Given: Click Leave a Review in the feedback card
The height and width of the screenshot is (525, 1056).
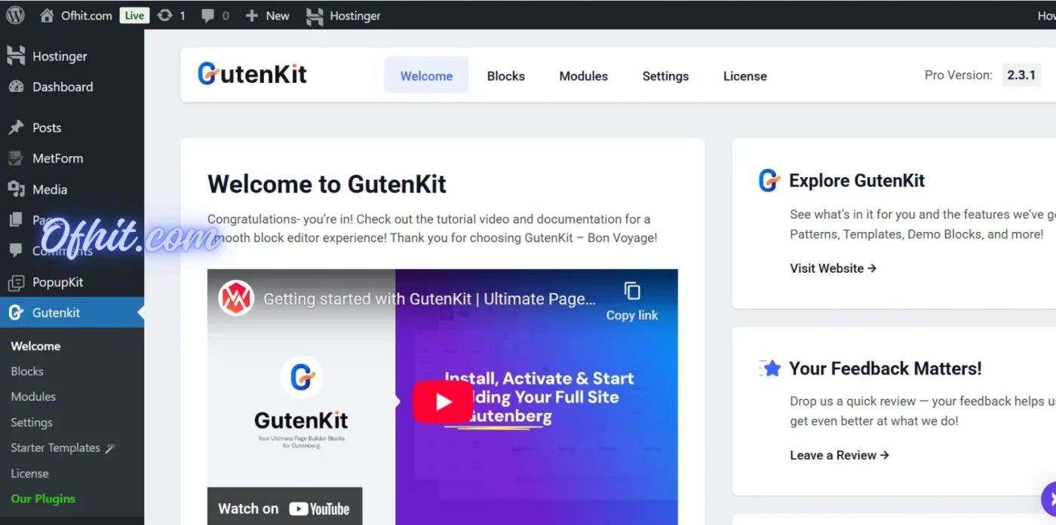Looking at the screenshot, I should [x=834, y=455].
